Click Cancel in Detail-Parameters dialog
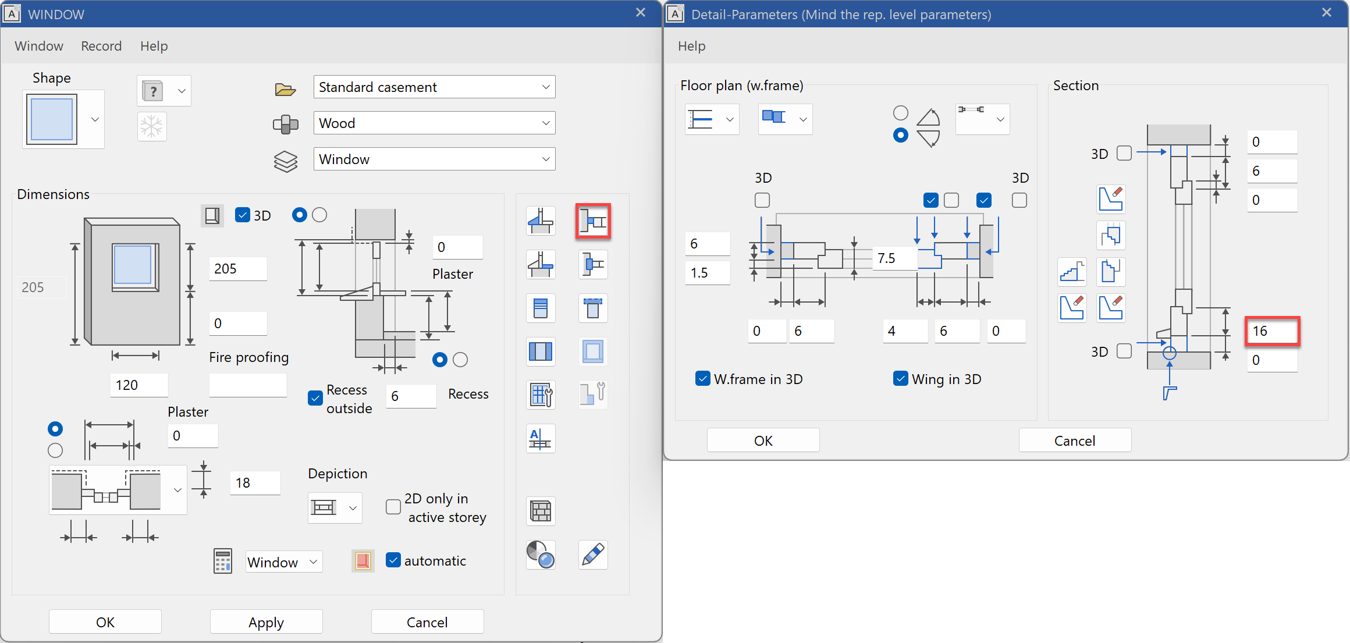Screen dimensions: 1350x643 (x=1074, y=440)
